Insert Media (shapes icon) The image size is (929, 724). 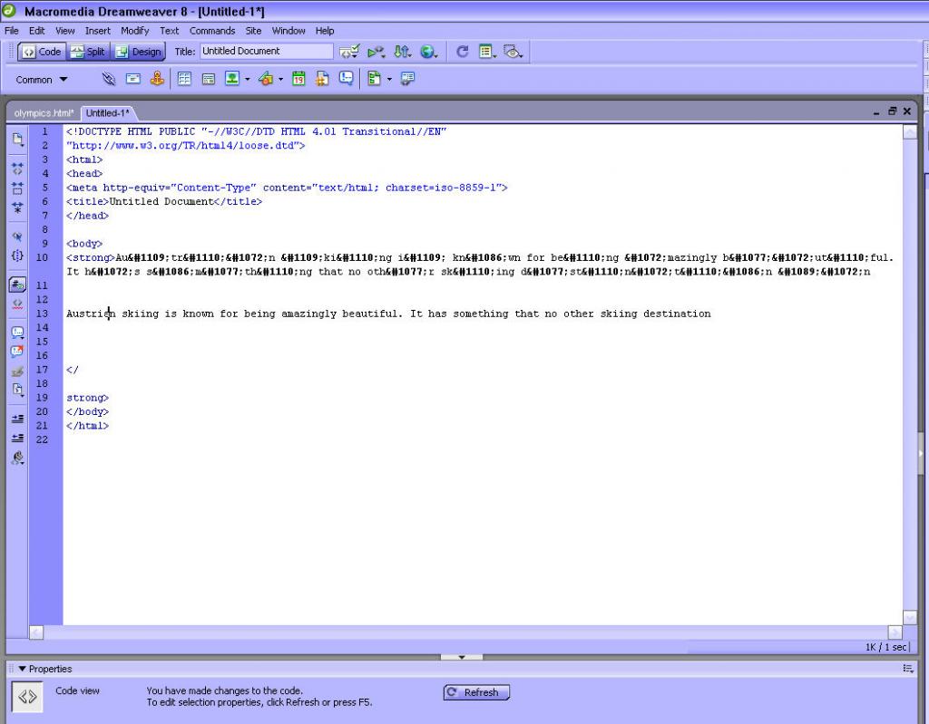[x=266, y=79]
